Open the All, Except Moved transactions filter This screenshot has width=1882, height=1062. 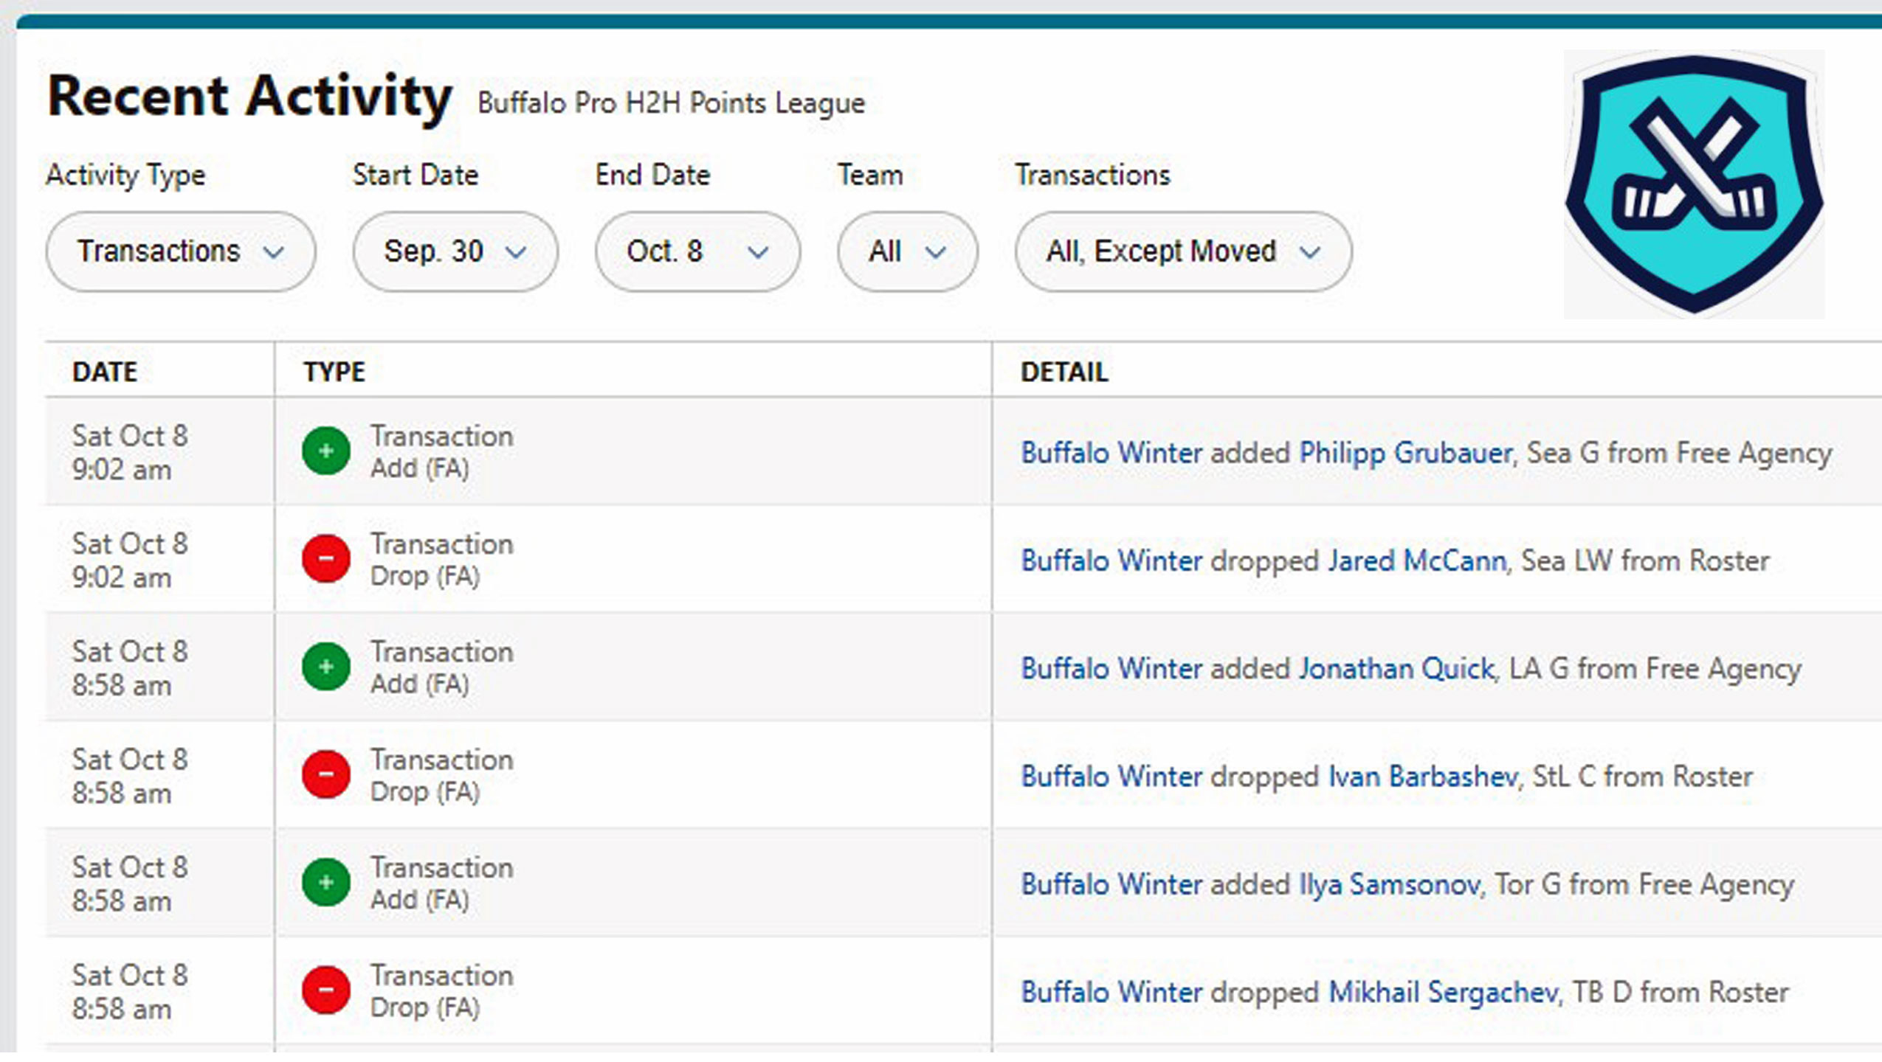[x=1182, y=251]
